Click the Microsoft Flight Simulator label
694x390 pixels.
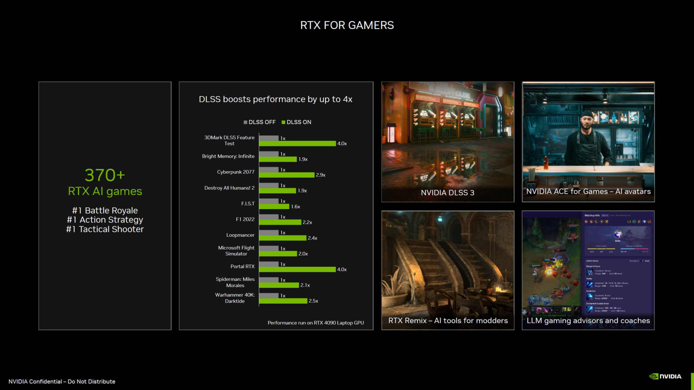click(x=236, y=251)
